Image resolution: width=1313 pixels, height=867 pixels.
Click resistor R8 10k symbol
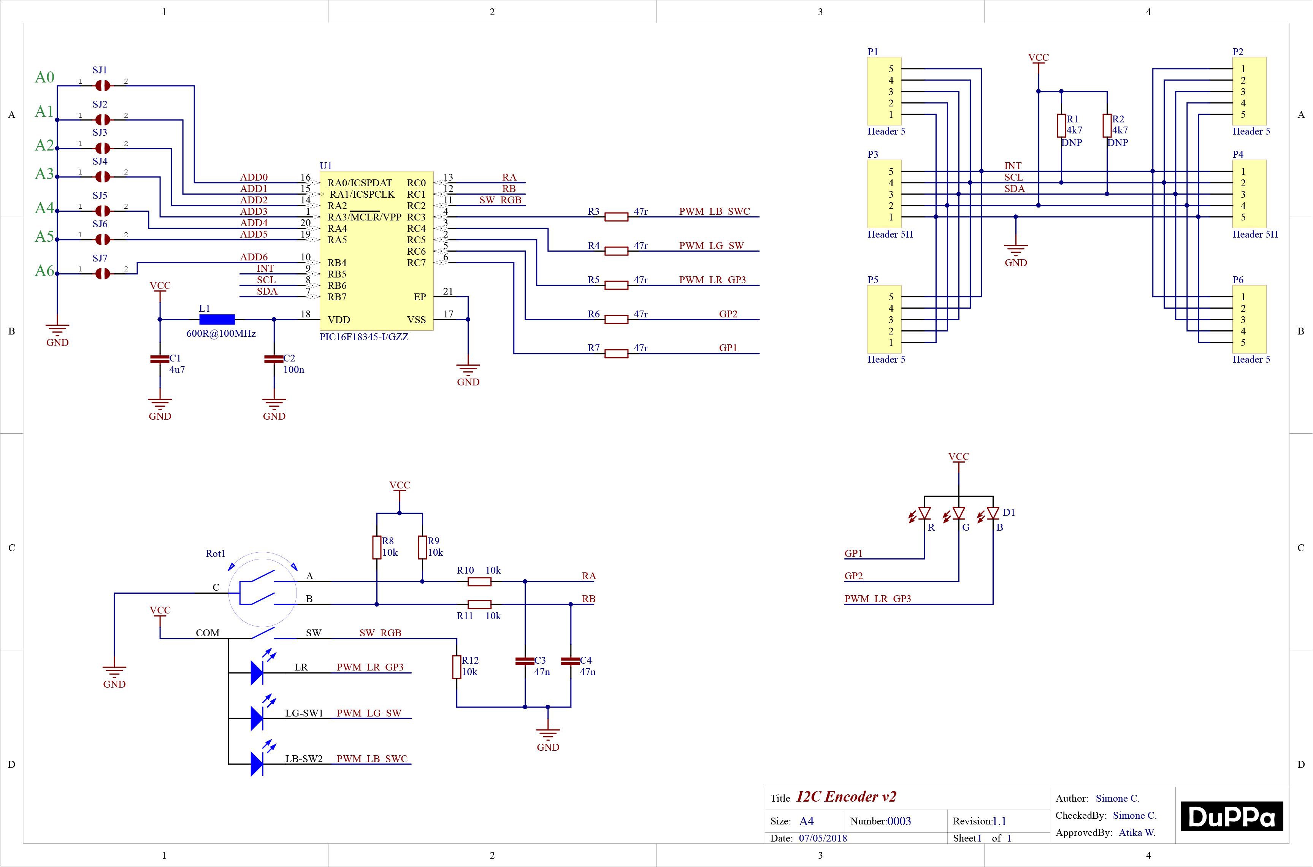(x=376, y=547)
